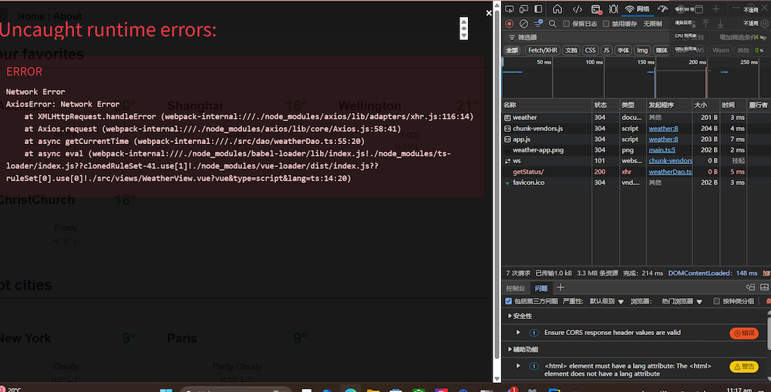
Task: Open the Elements panel code icon
Action: (x=577, y=9)
